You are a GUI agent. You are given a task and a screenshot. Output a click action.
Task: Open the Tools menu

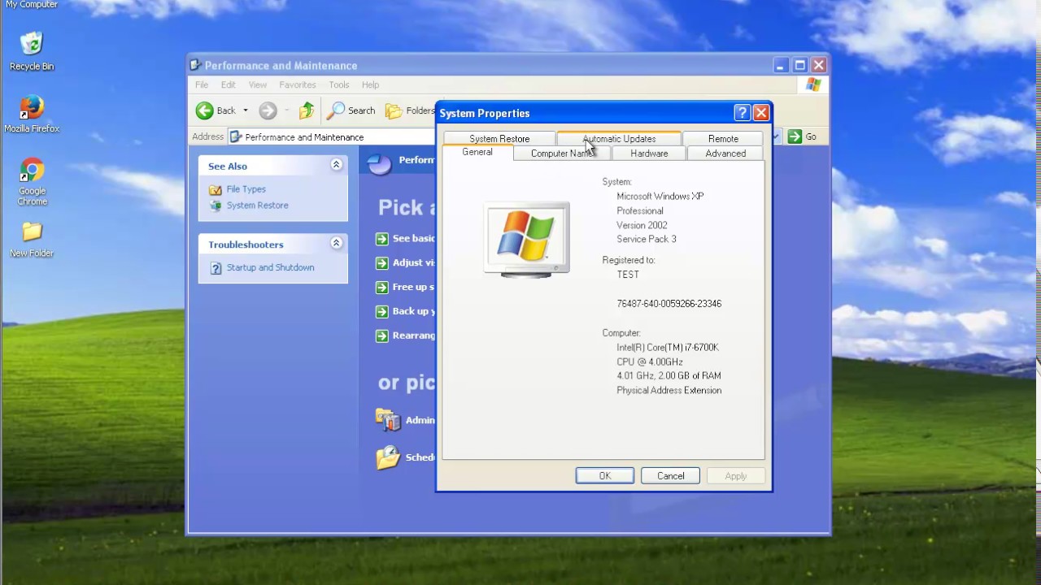339,84
